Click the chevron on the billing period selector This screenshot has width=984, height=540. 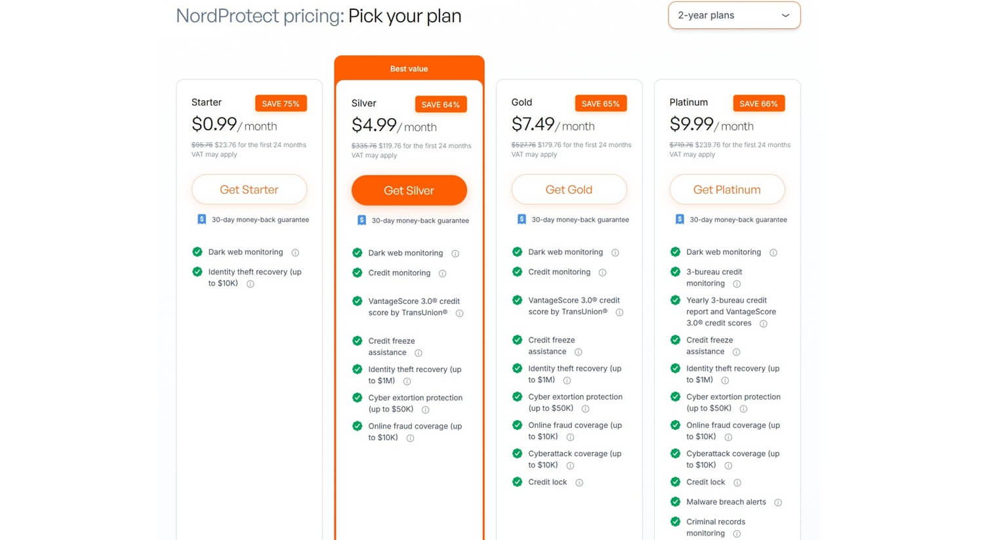click(785, 15)
